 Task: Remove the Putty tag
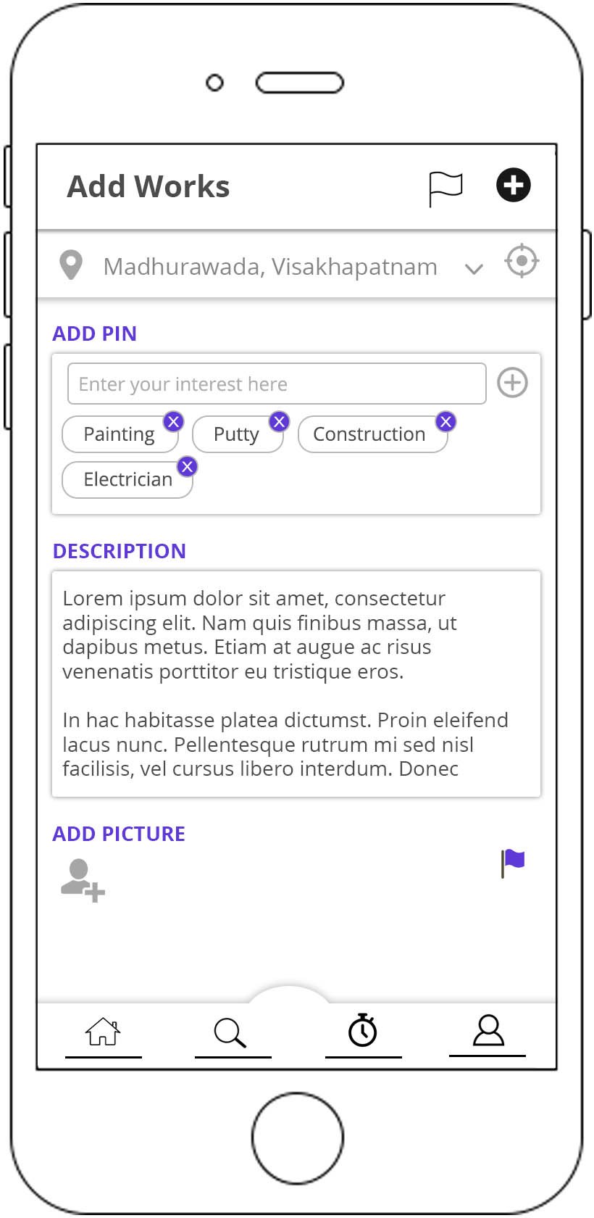(x=279, y=421)
